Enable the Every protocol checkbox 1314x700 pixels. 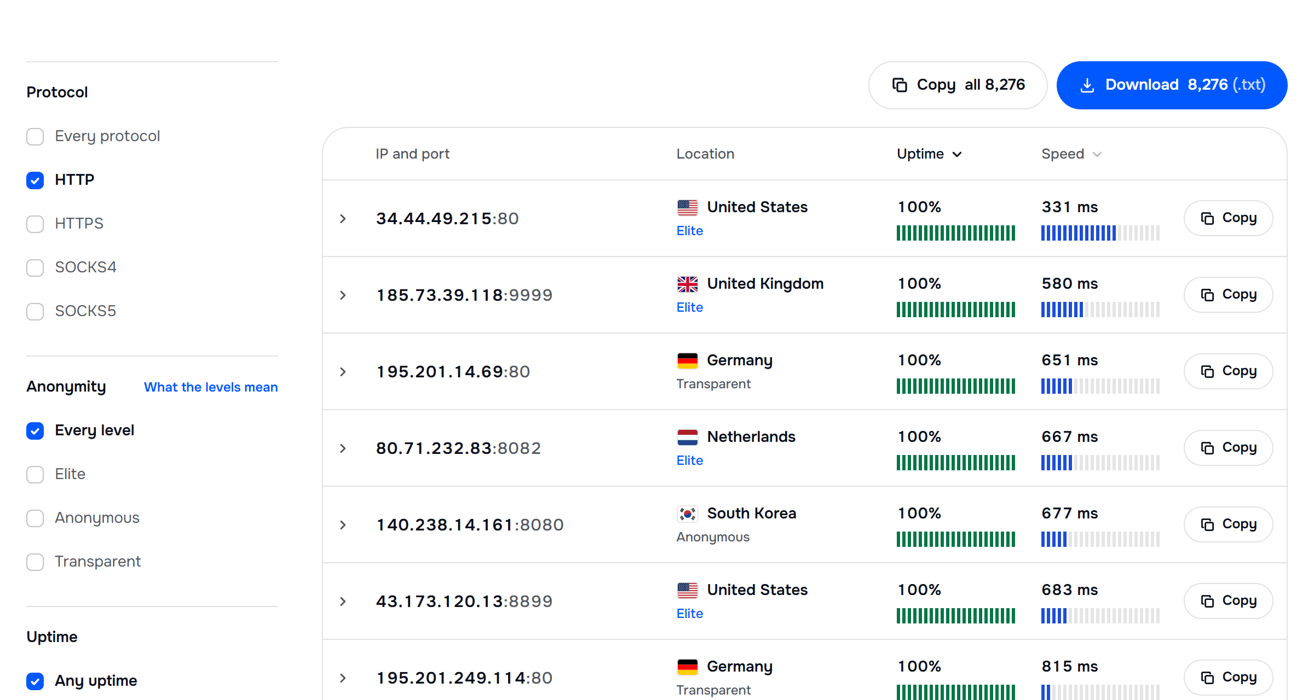35,136
